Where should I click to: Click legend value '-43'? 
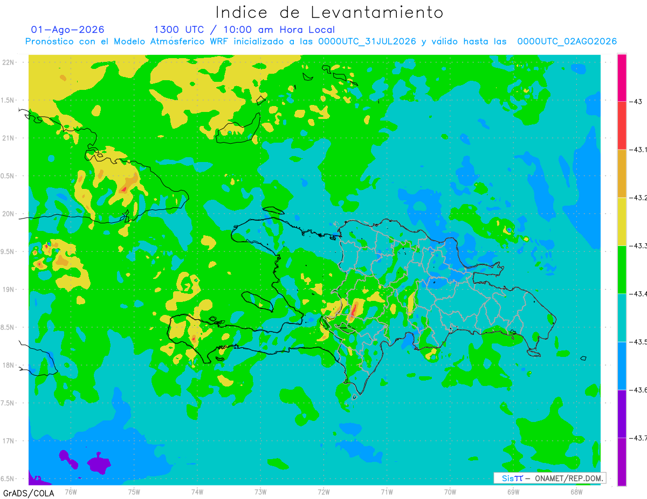tap(637, 101)
